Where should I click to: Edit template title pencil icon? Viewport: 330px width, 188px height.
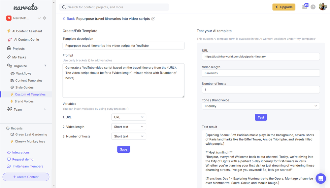pyautogui.click(x=153, y=19)
